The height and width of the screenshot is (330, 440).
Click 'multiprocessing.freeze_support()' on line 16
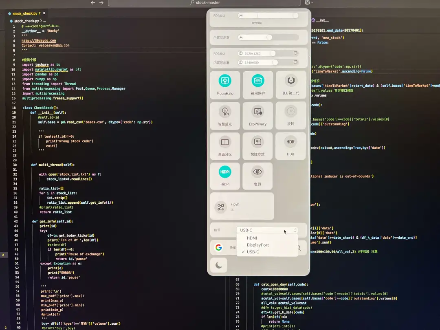tap(53, 98)
